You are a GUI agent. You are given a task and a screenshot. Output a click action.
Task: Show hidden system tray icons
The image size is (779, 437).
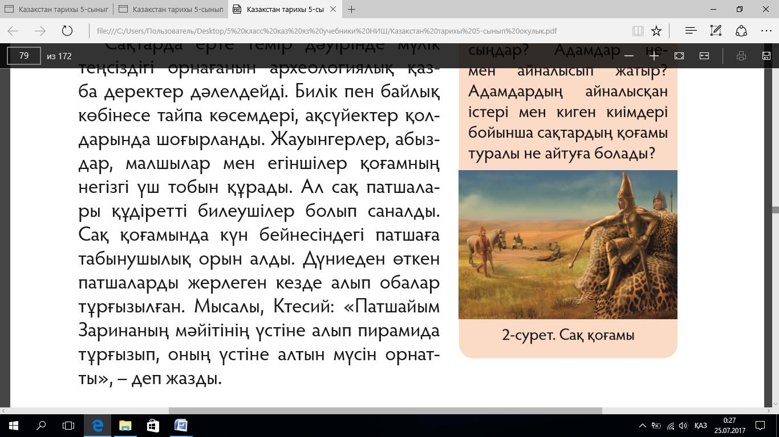[x=643, y=426]
